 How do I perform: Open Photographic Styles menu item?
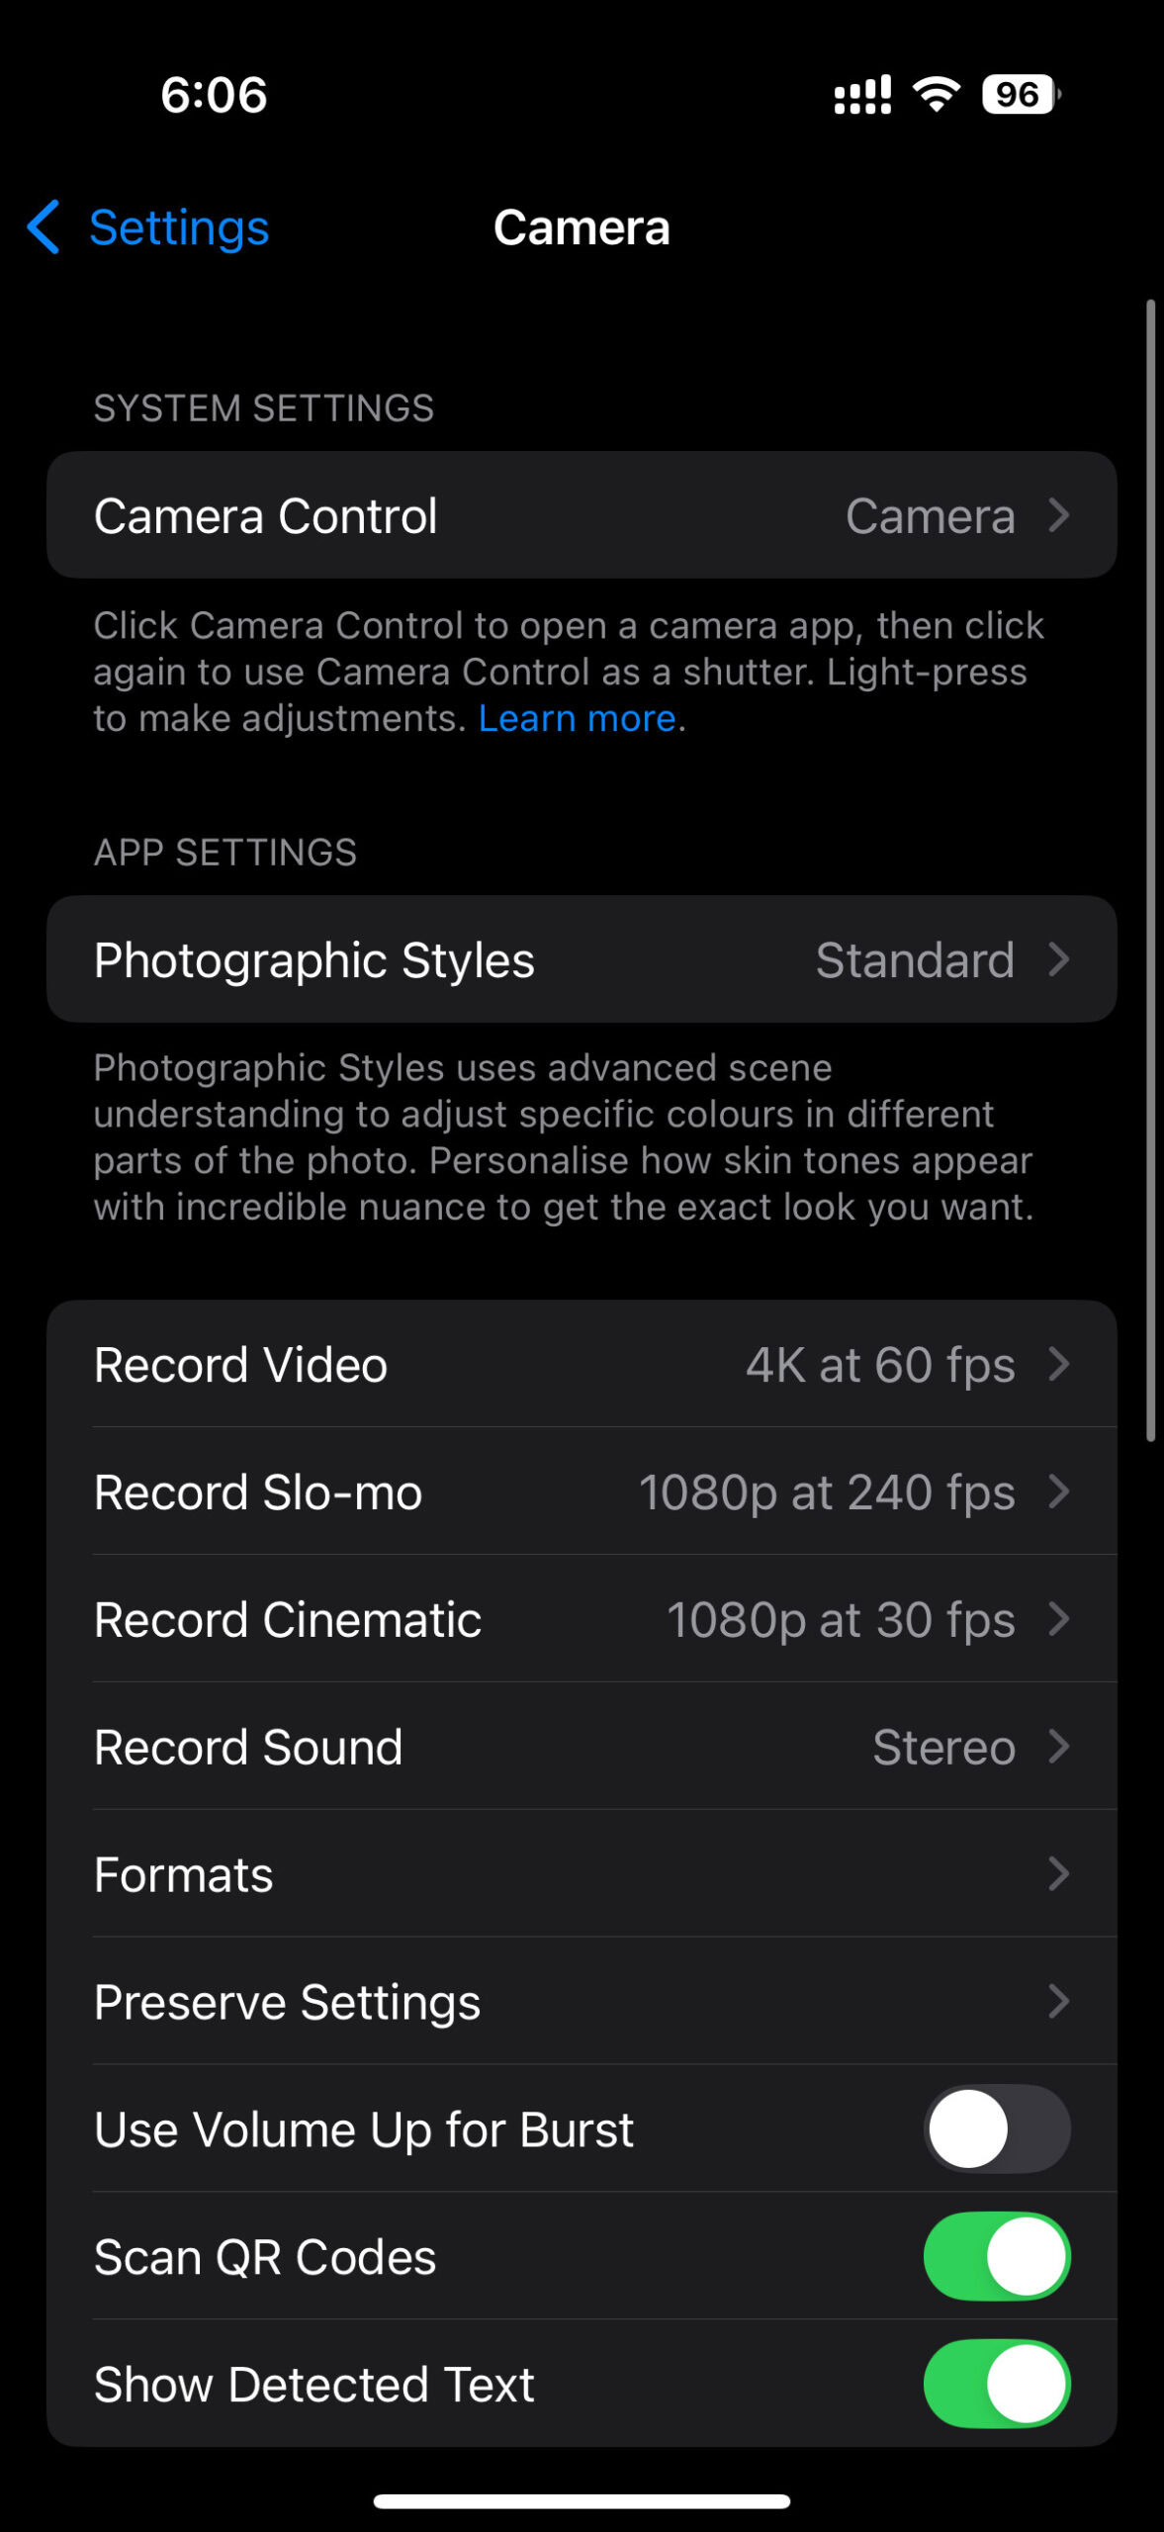click(582, 959)
